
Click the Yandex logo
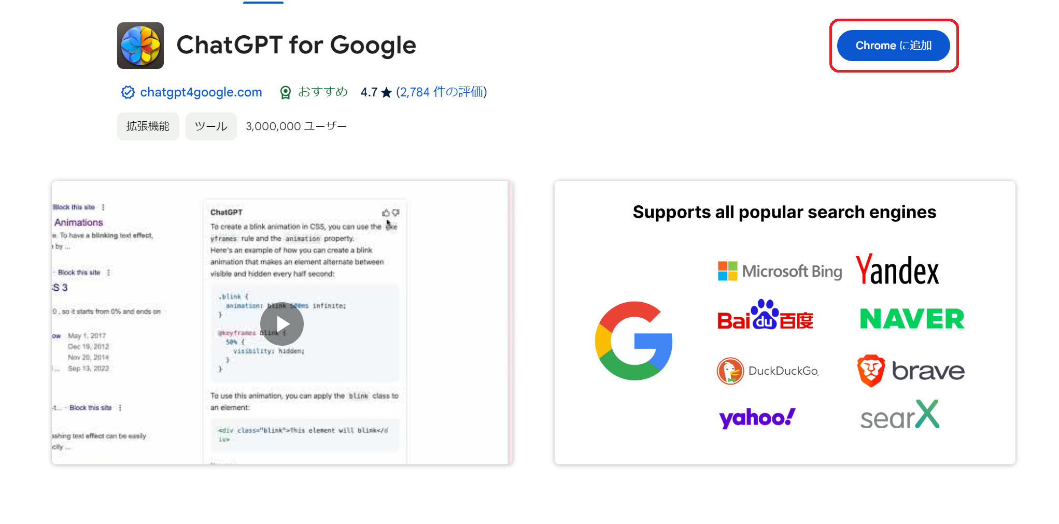click(897, 270)
